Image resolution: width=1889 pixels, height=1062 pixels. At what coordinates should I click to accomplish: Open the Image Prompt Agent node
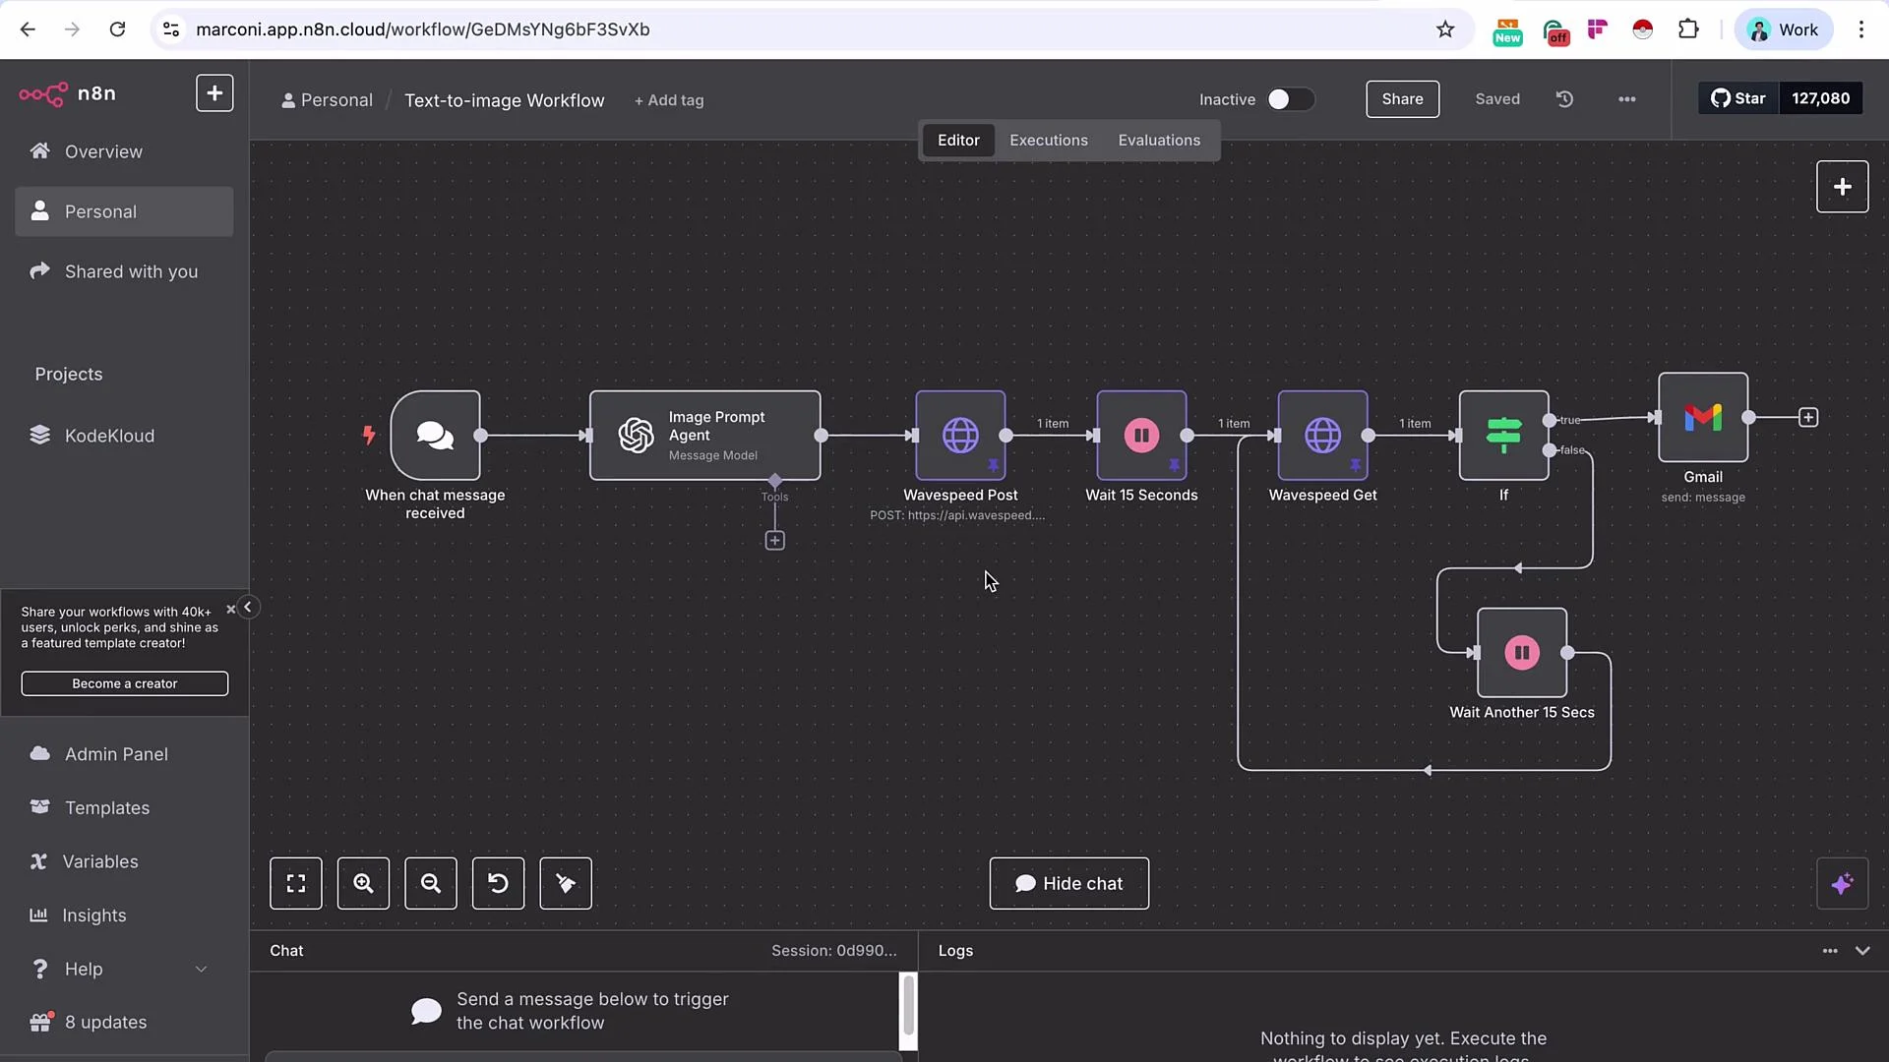click(x=704, y=436)
